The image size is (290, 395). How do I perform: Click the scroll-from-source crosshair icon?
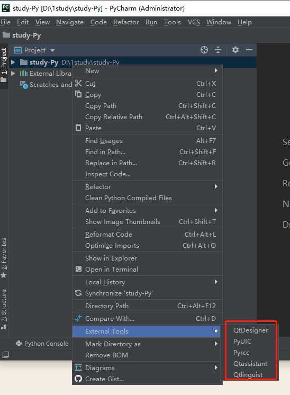pos(204,50)
